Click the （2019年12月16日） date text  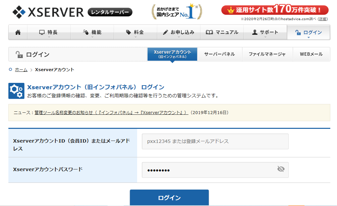pos(209,113)
